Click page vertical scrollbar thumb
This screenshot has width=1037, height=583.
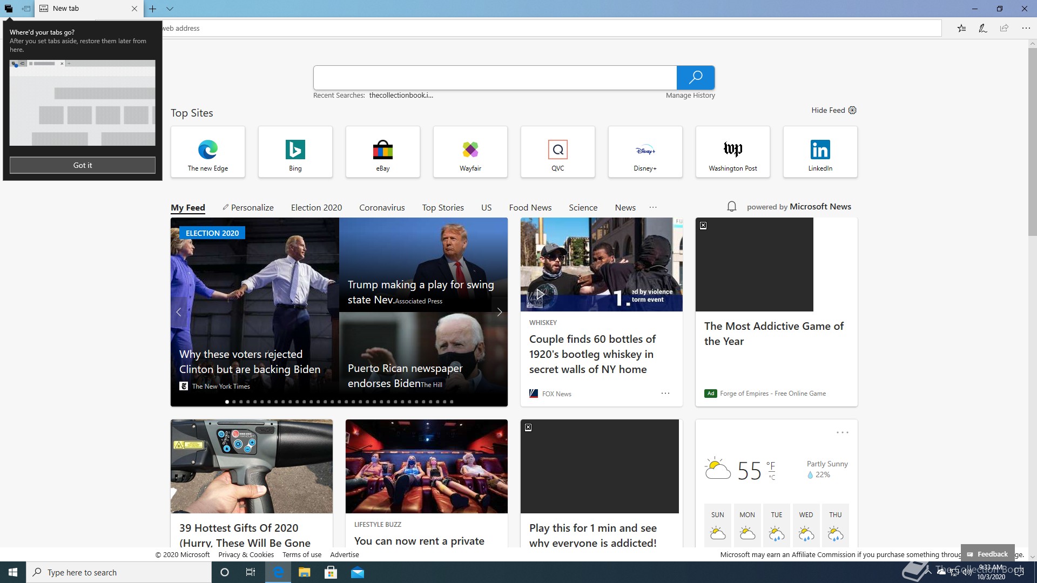point(1032,142)
